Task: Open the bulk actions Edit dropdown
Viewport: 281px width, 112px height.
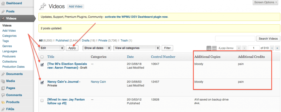Action: click(51, 48)
